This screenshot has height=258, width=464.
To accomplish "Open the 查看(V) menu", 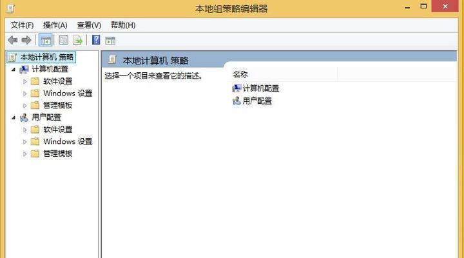I will pyautogui.click(x=89, y=25).
